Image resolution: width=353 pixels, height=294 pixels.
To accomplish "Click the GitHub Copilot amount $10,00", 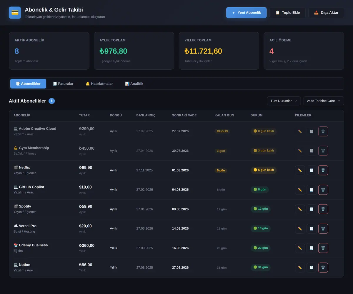I will 85,187.
